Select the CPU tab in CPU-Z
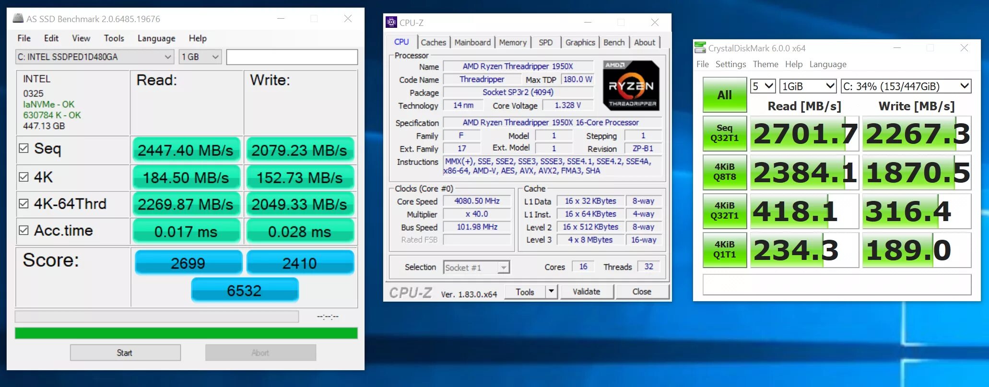 point(401,42)
